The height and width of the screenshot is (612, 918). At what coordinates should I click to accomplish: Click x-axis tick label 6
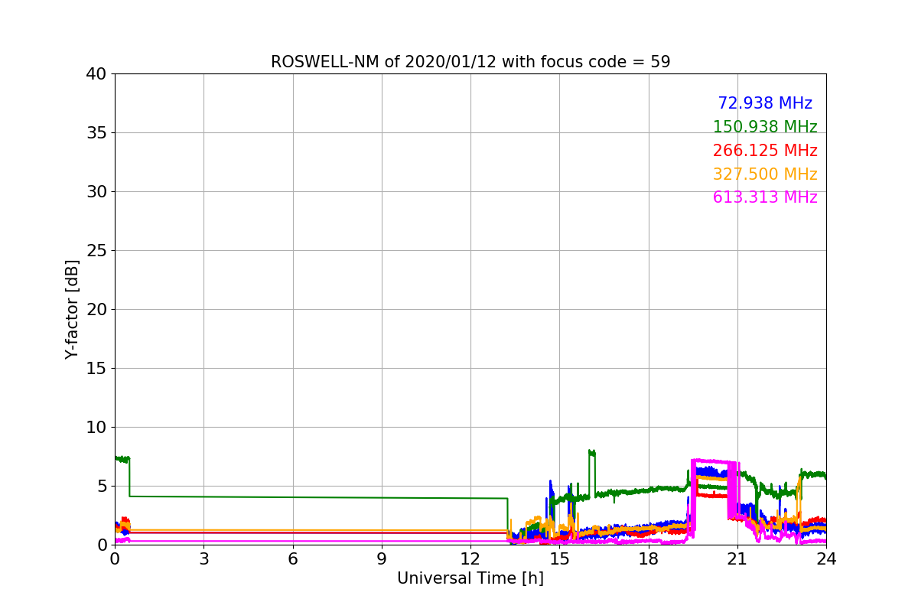point(293,558)
